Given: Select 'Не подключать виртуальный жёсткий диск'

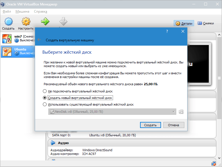Looking at the screenshot, I should (44, 91).
